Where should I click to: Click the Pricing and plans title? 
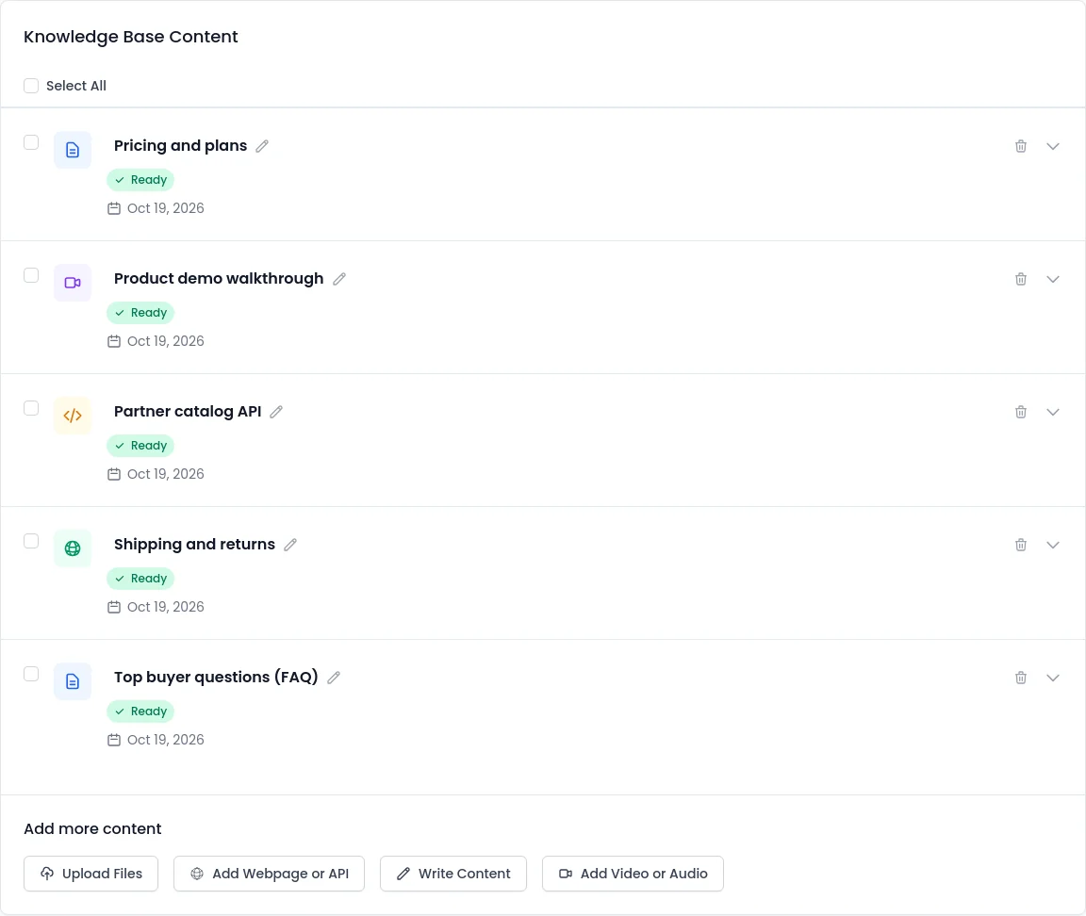point(181,145)
